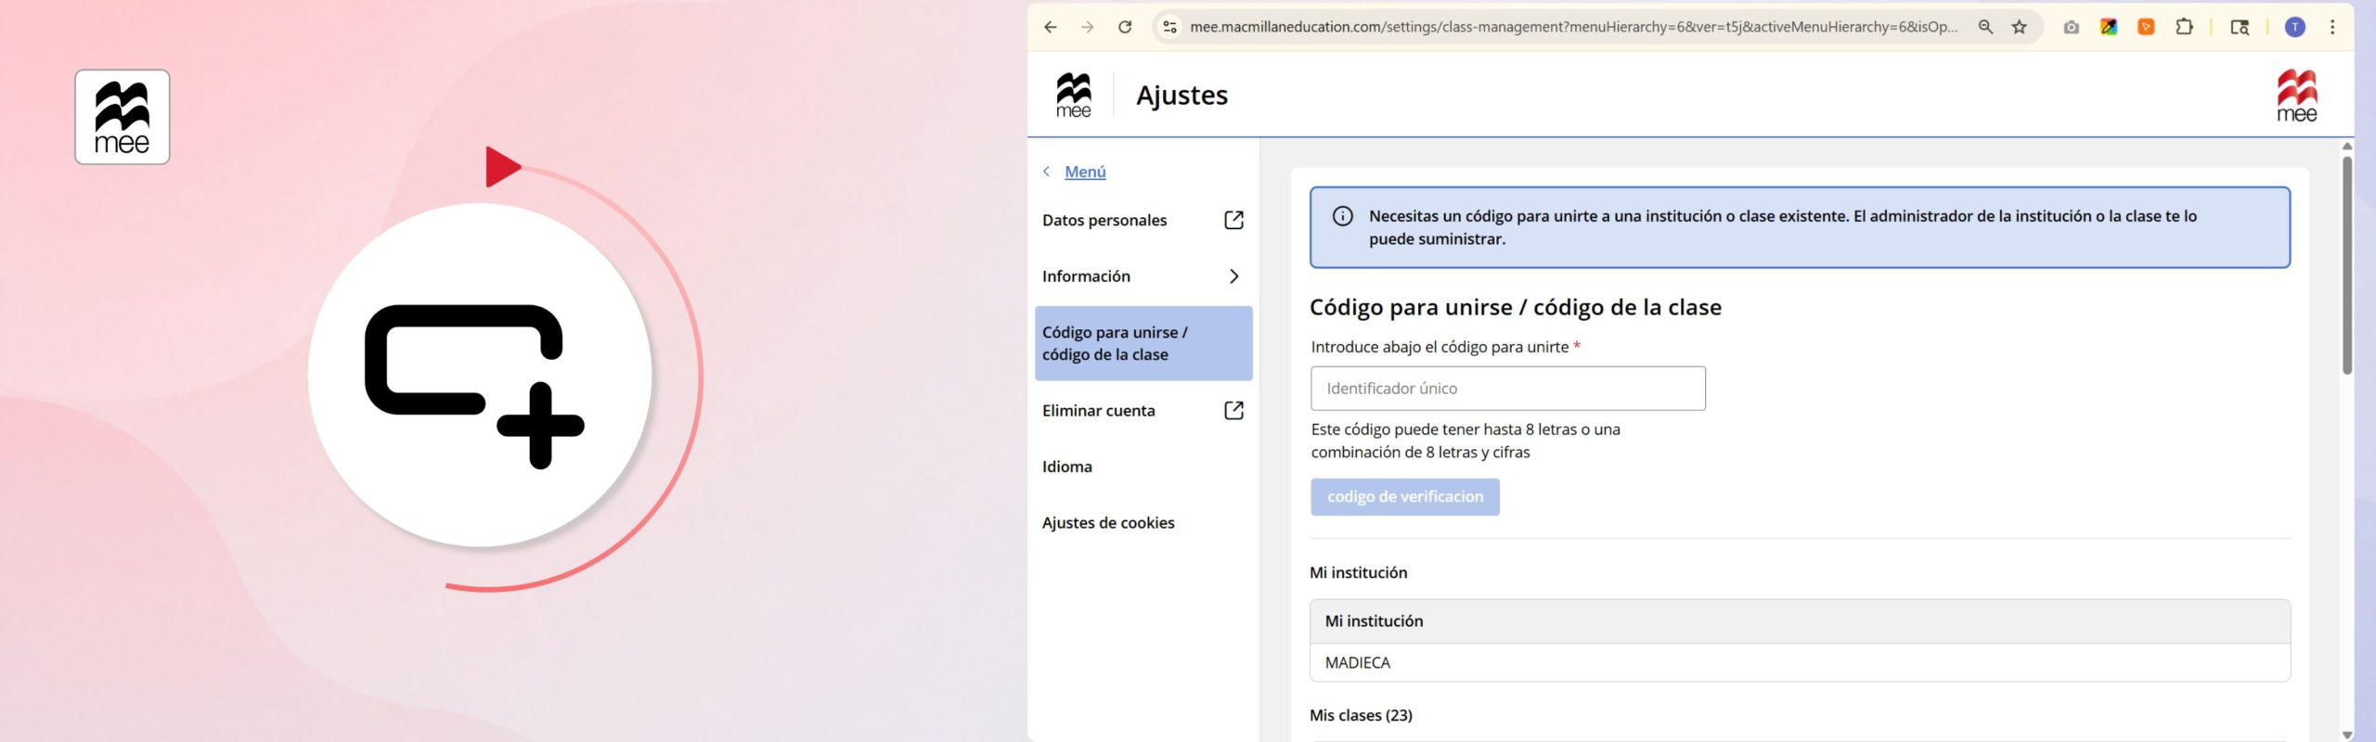Screen dimensions: 2376x742
Task: Click the mee logo on the pink banner
Action: [x=123, y=117]
